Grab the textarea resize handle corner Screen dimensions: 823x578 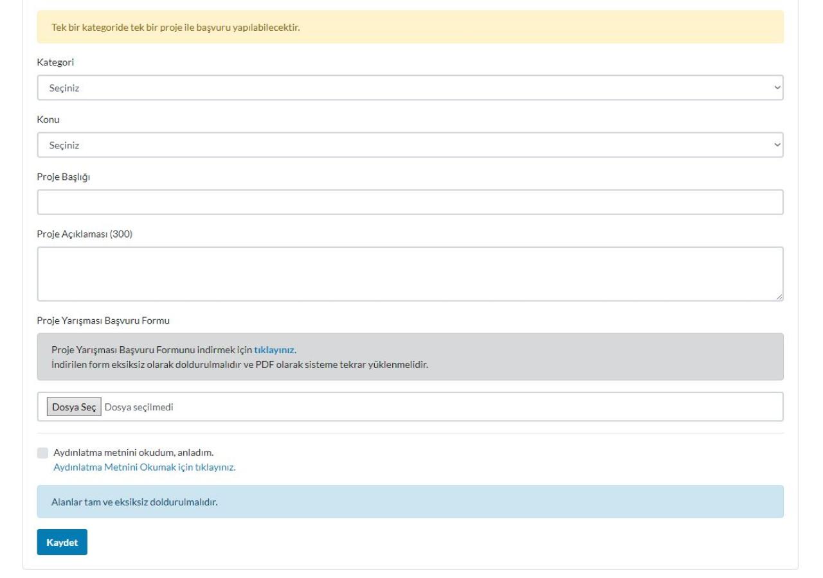point(779,297)
